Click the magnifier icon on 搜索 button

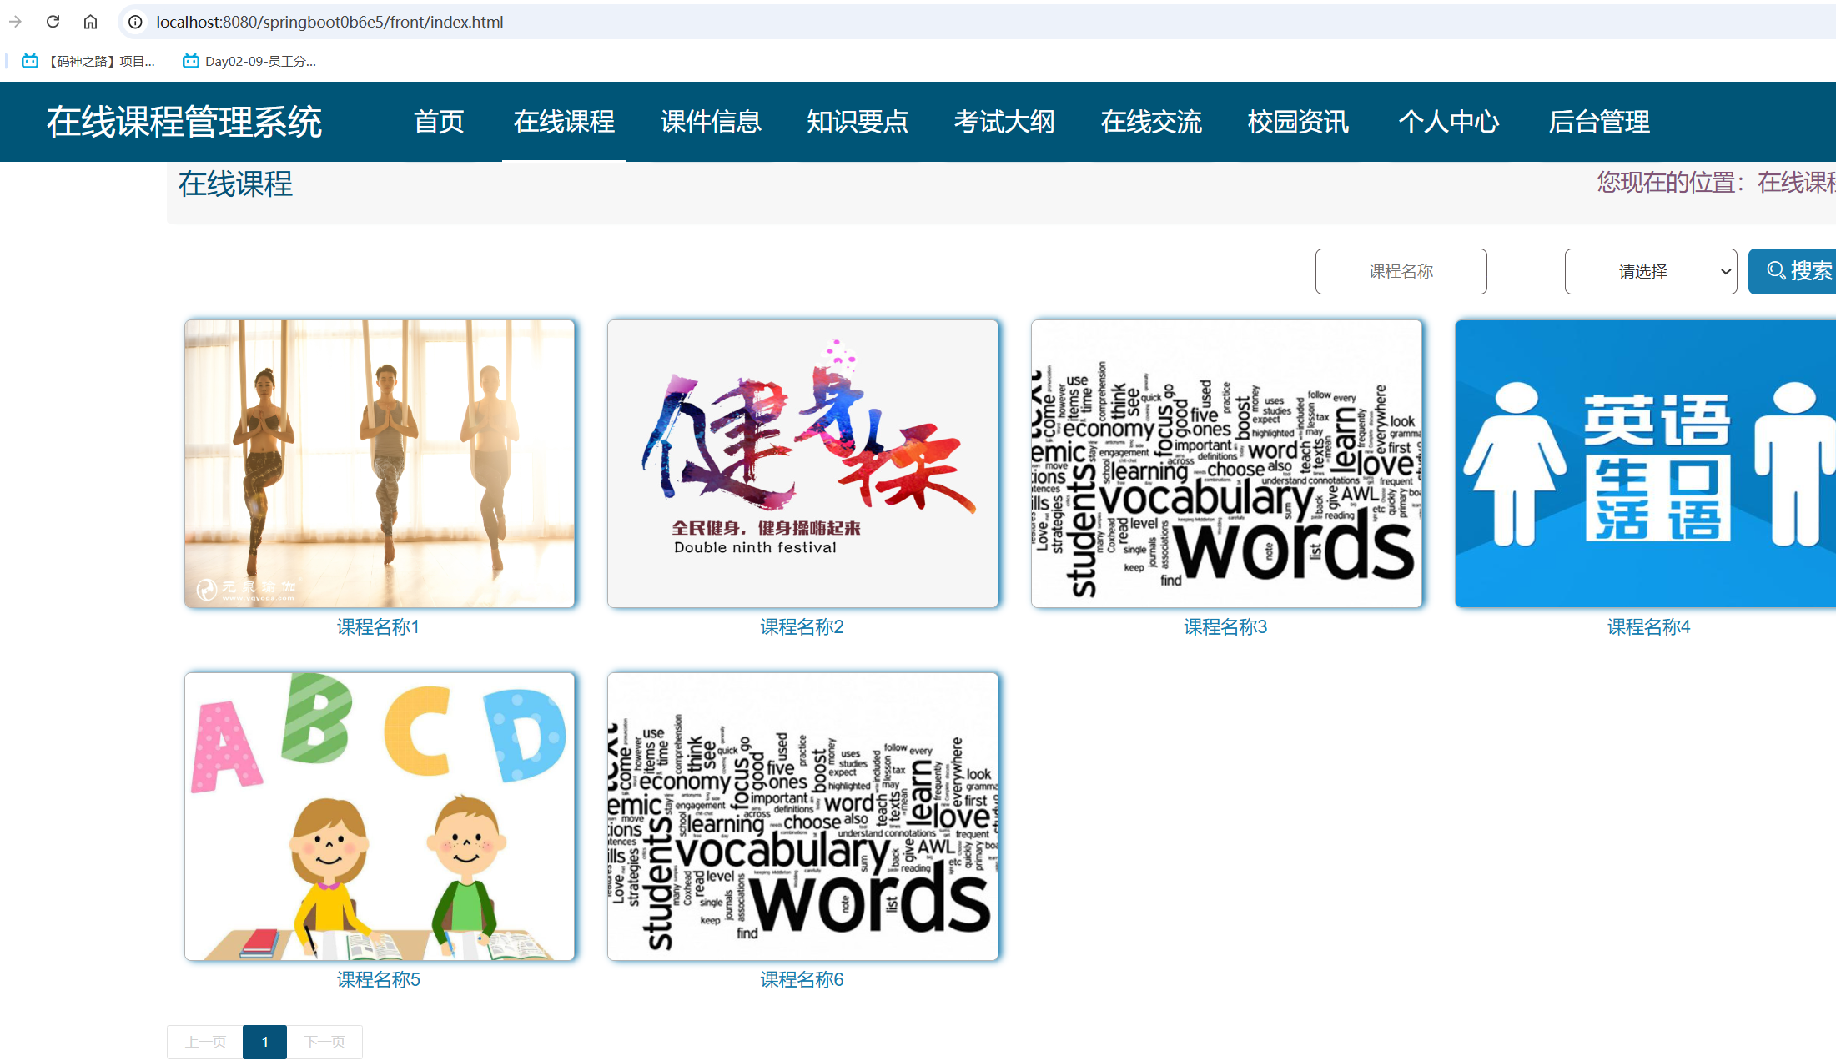point(1775,271)
